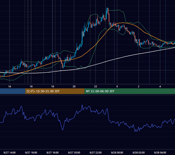Click the 16 hour label on price chart axis
Image resolution: width=175 pixels, height=155 pixels.
[31, 87]
